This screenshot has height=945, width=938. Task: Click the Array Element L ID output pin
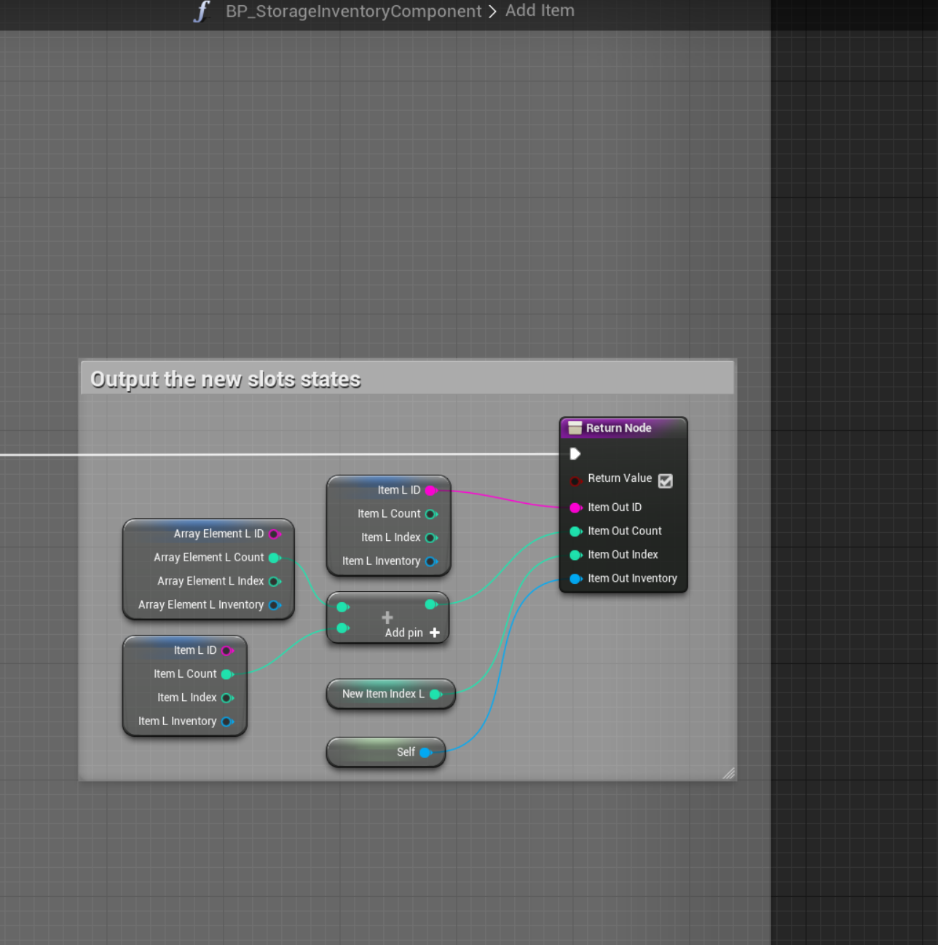tap(275, 534)
